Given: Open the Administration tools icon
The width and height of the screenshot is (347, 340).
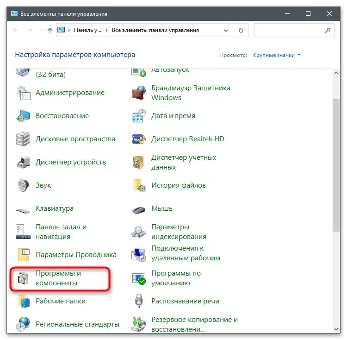Looking at the screenshot, I should click(x=23, y=93).
